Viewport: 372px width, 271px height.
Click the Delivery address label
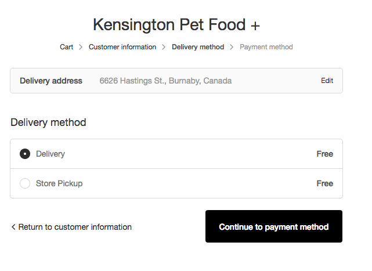pos(51,81)
